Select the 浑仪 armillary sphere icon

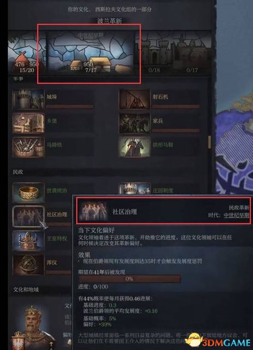pyautogui.click(x=28, y=265)
